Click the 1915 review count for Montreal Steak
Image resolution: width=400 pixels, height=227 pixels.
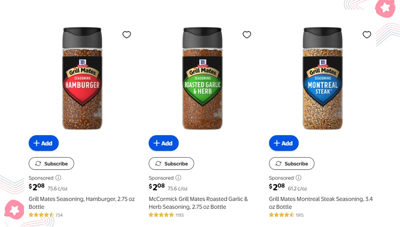pos(299,215)
